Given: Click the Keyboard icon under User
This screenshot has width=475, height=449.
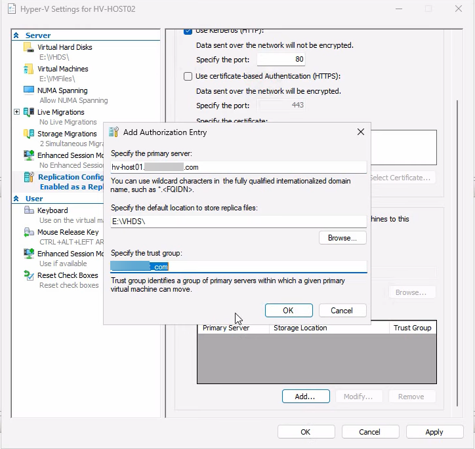Looking at the screenshot, I should pyautogui.click(x=29, y=210).
